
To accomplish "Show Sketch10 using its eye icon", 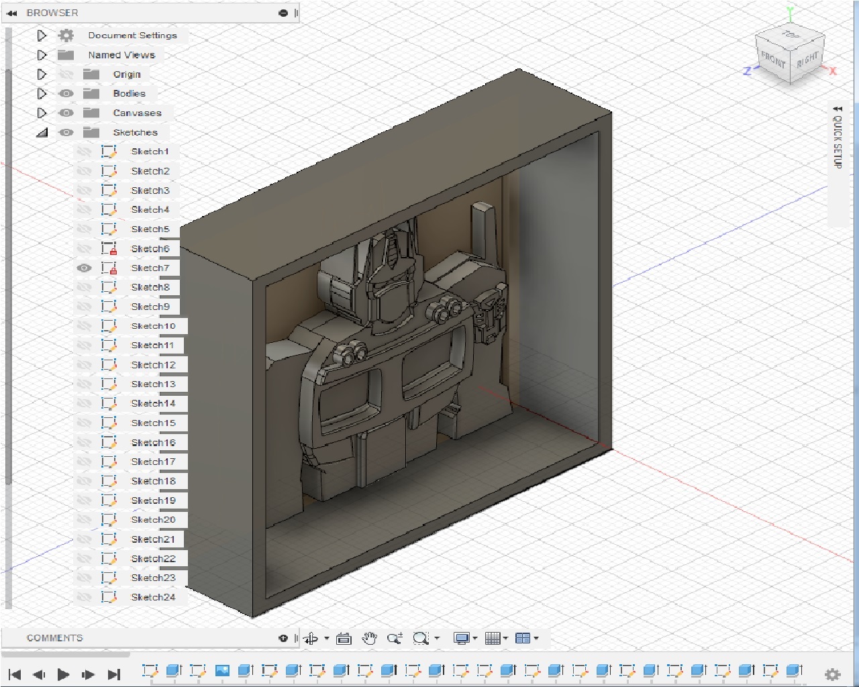I will click(84, 326).
